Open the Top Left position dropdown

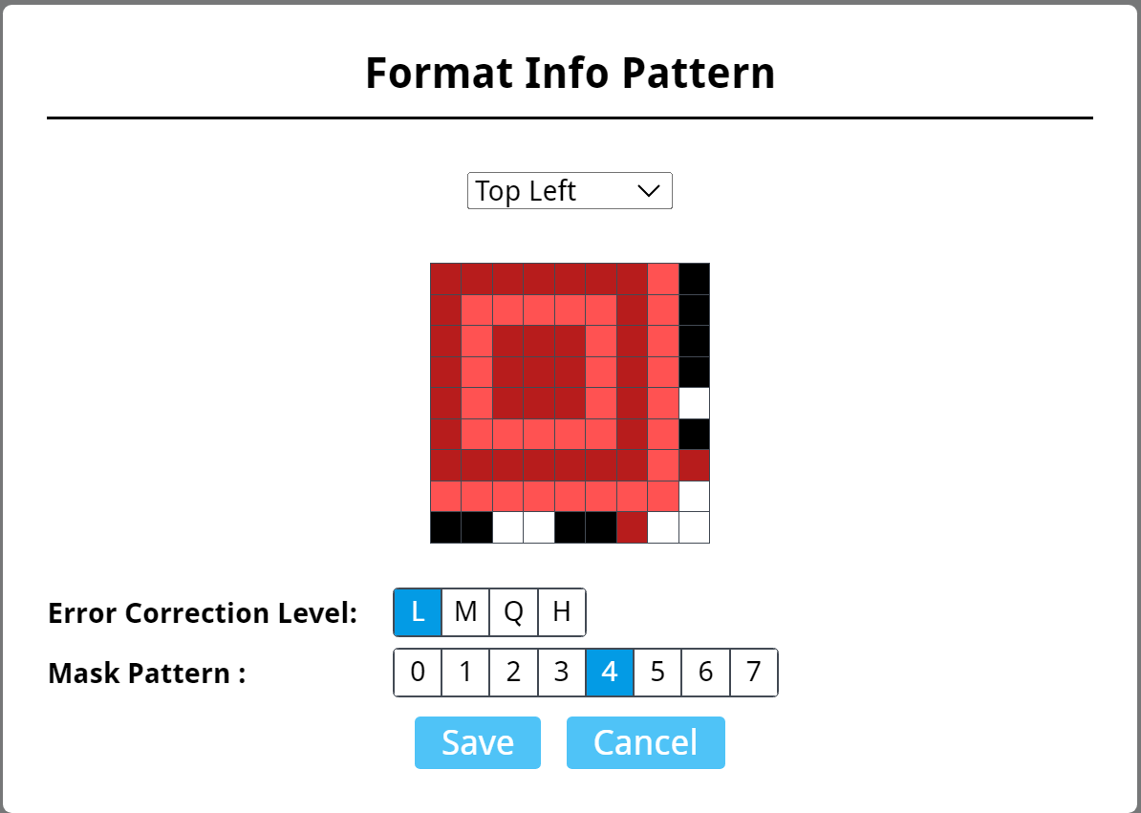pos(569,191)
